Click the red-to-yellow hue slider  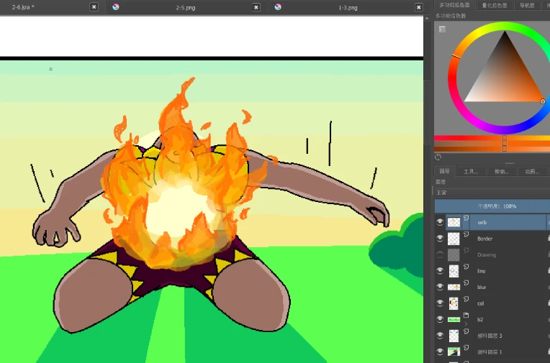(492, 138)
